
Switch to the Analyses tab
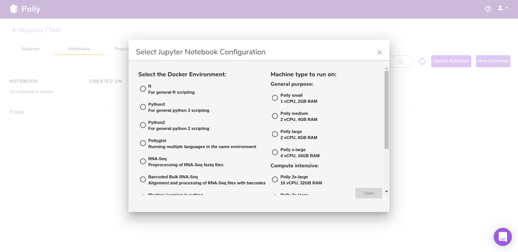(x=30, y=49)
